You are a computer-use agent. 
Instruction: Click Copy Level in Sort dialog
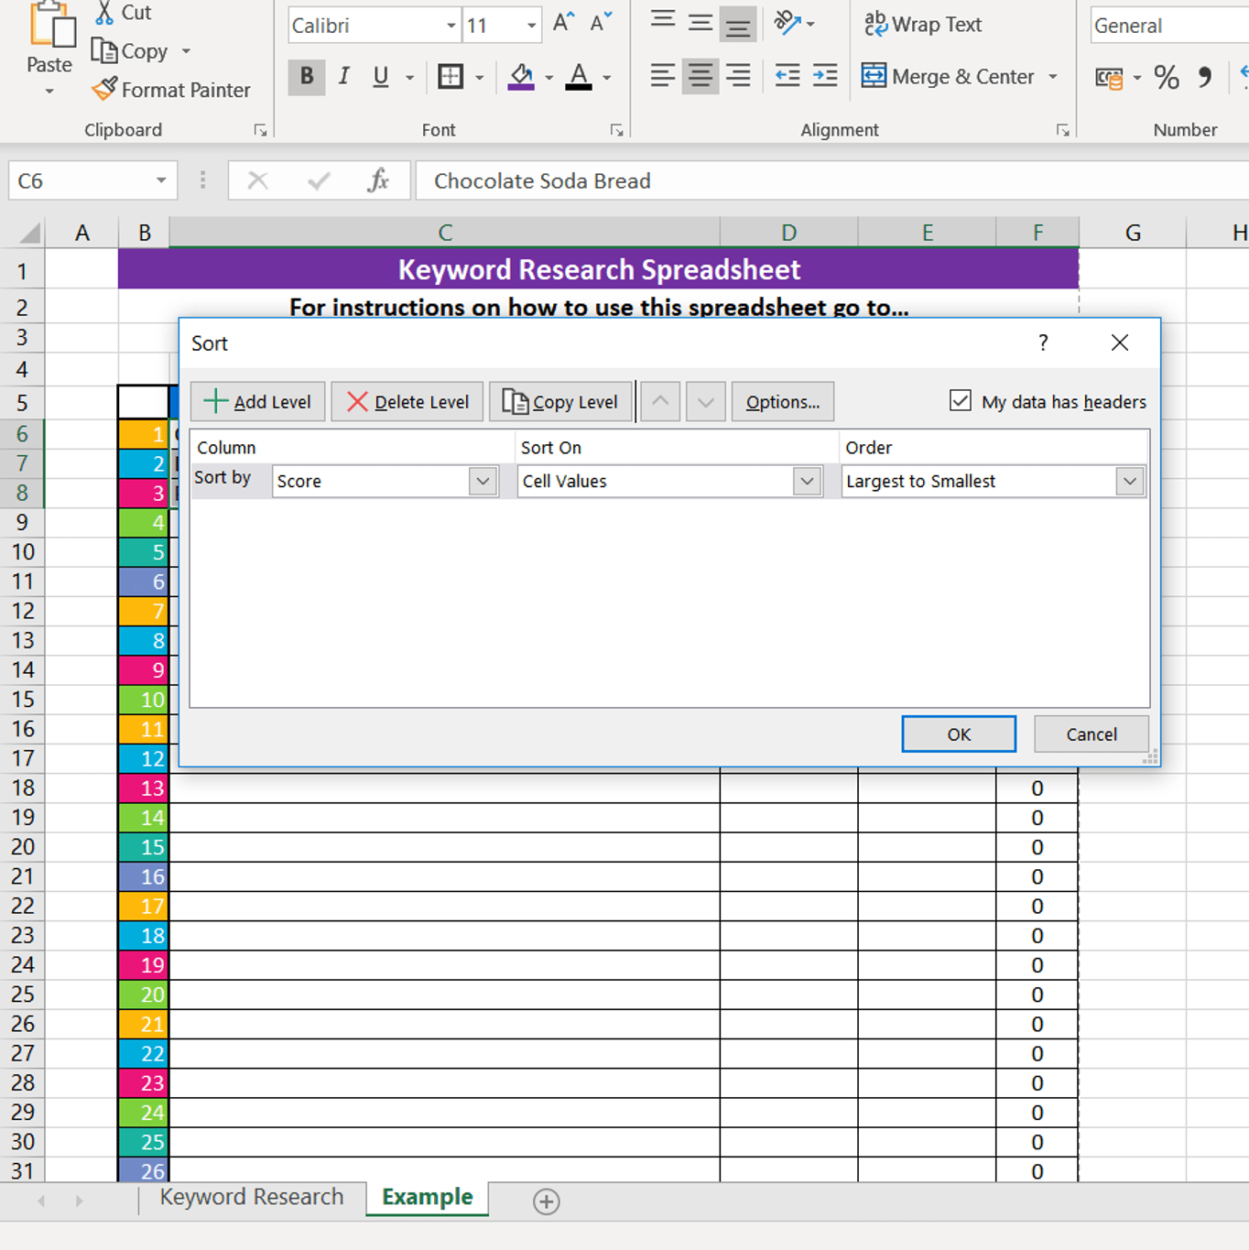(x=560, y=402)
